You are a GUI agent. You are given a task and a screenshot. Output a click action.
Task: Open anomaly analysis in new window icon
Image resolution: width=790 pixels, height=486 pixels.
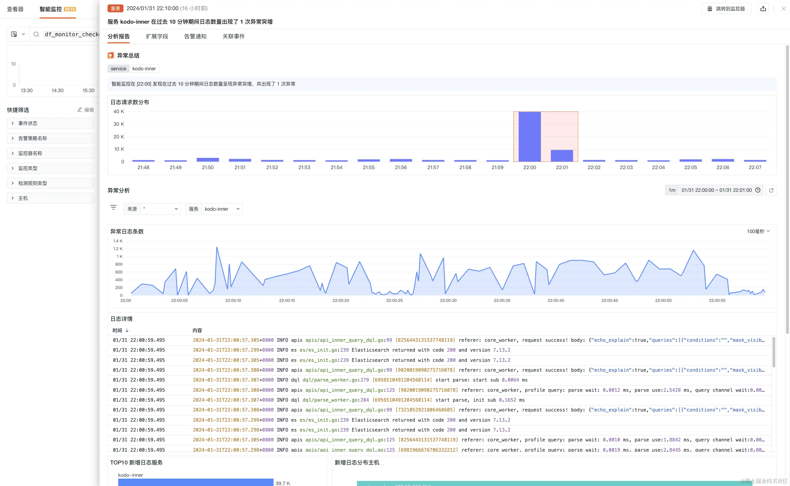(771, 190)
